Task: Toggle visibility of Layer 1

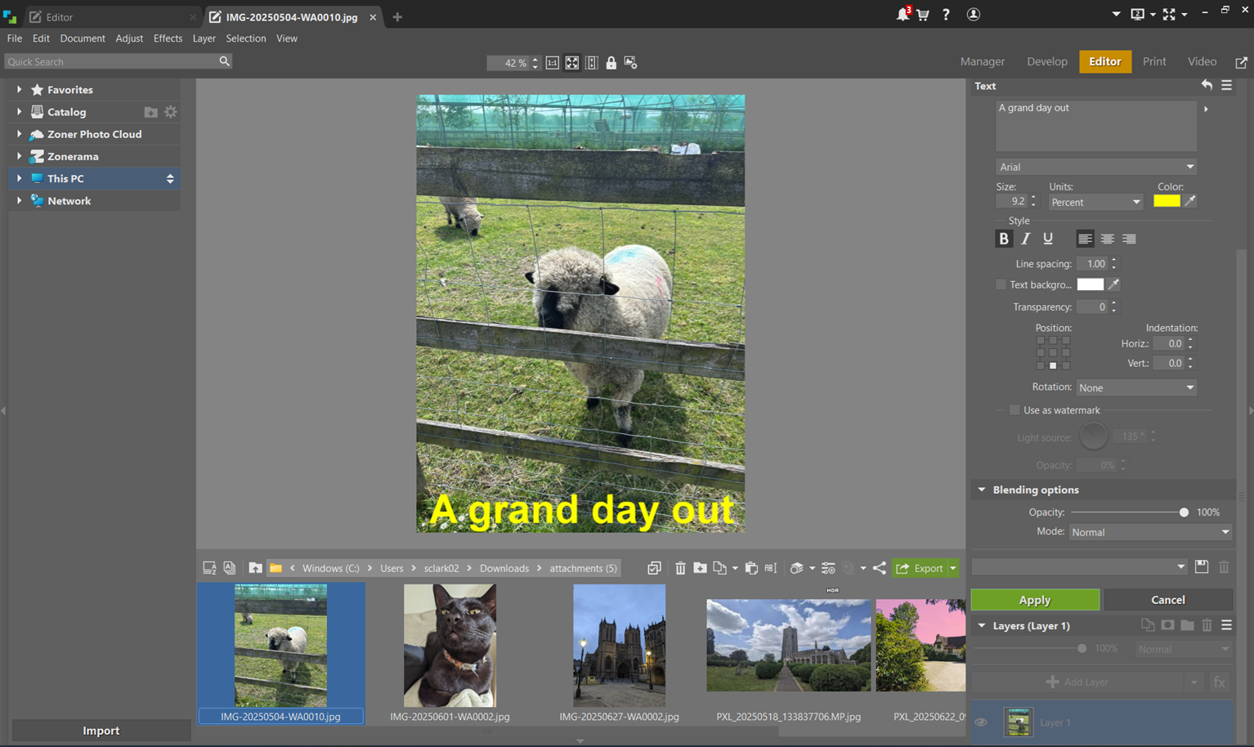Action: click(981, 722)
